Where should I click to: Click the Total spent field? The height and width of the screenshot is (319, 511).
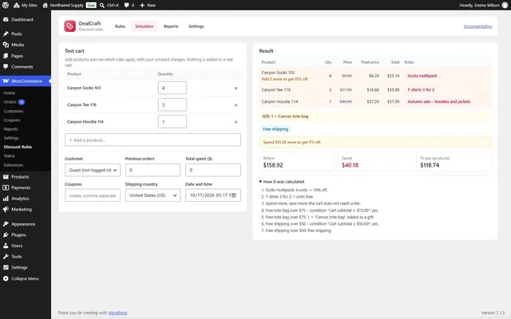213,170
